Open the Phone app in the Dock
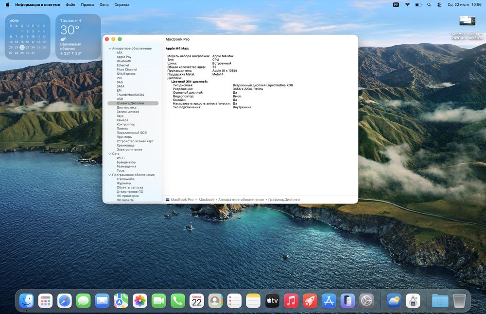Image resolution: width=486 pixels, height=314 pixels. (x=178, y=301)
